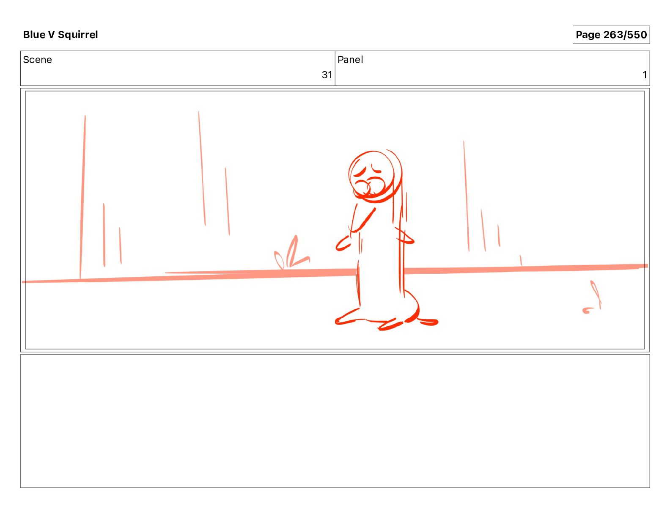Click the 'Page 263/550' page indicator

[x=611, y=35]
